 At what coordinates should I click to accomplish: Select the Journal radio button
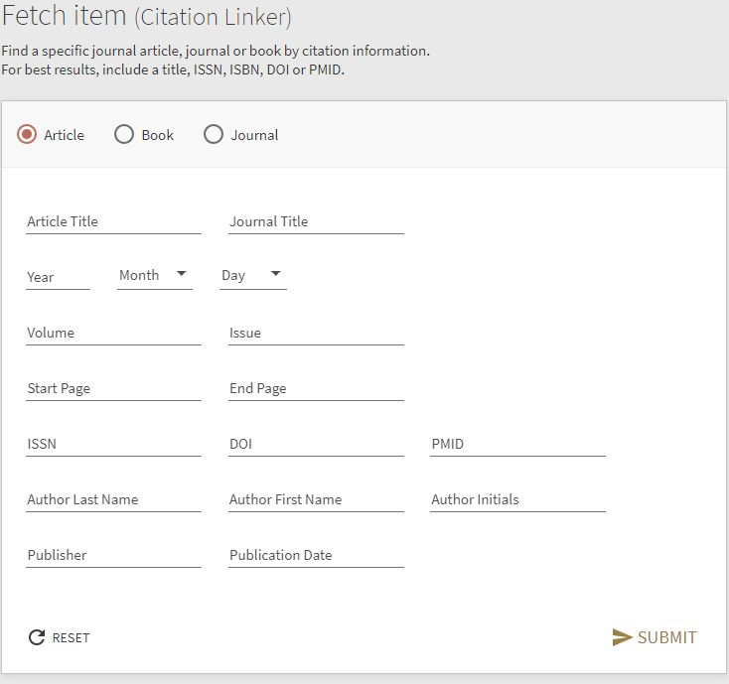click(x=214, y=135)
